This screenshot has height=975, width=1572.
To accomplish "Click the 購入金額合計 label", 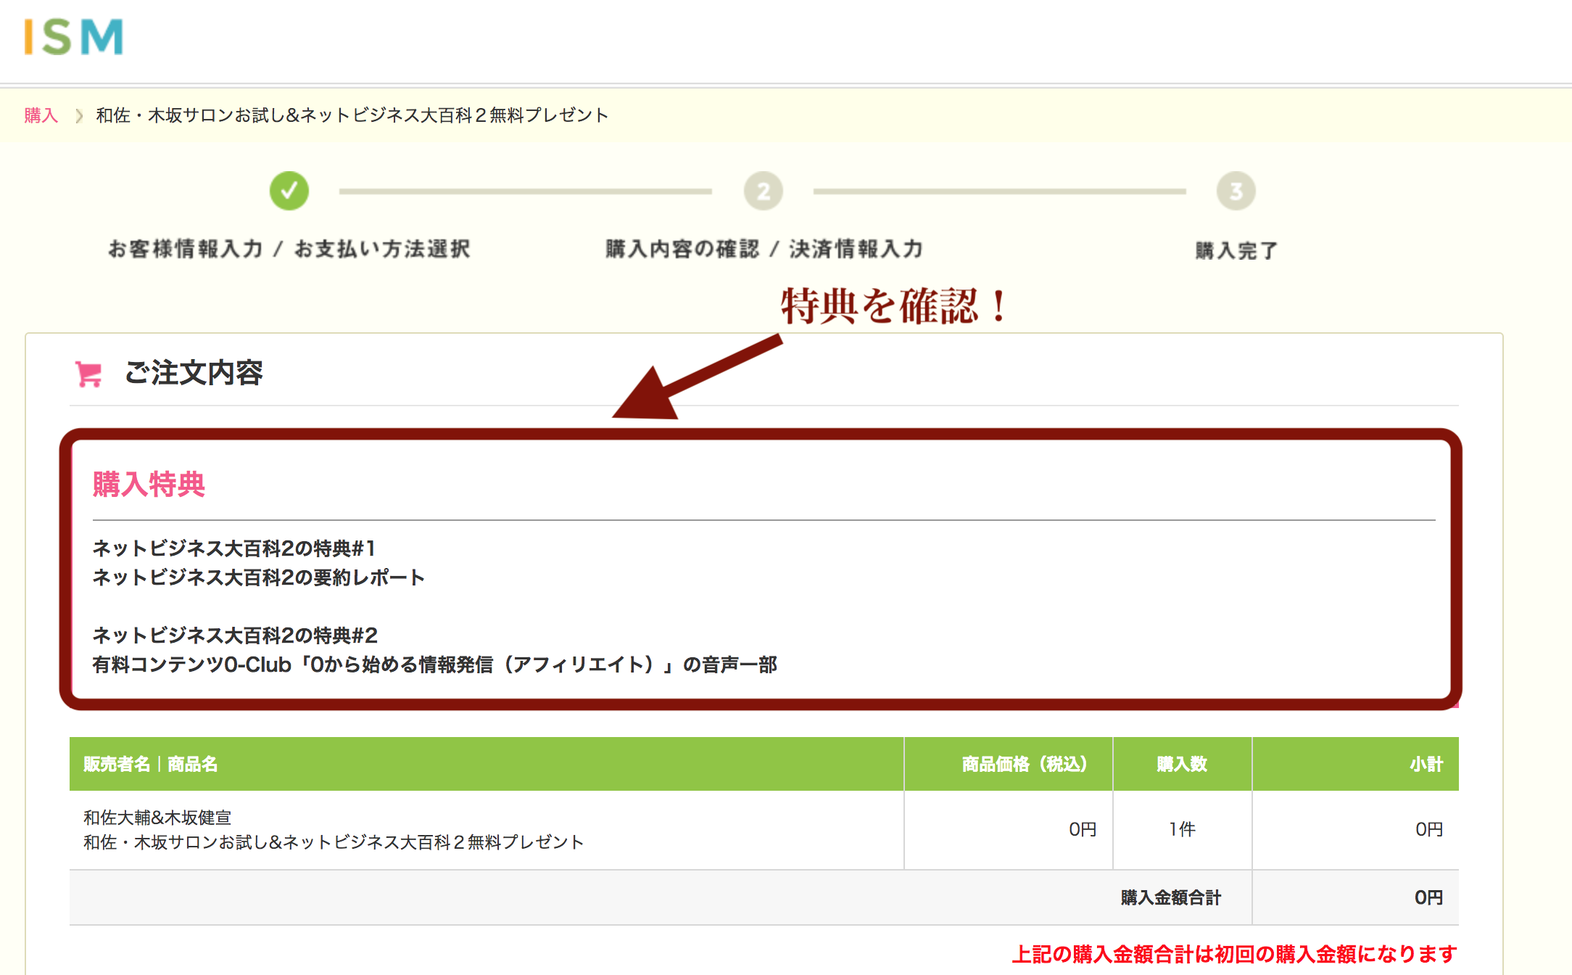I will pyautogui.click(x=1171, y=897).
